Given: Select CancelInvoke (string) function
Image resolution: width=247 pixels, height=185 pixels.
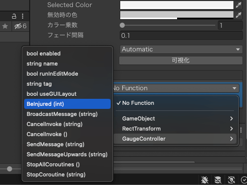Looking at the screenshot, I should [67, 124].
